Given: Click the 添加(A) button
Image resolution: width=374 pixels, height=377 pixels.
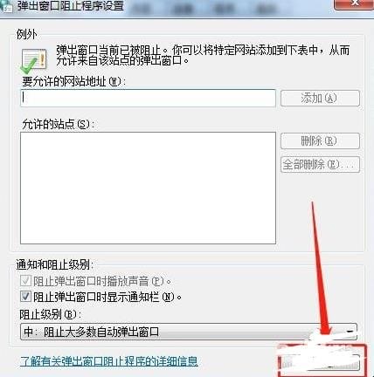Looking at the screenshot, I should pos(320,98).
